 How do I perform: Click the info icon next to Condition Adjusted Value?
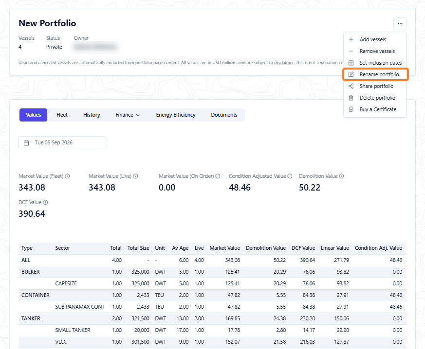[290, 176]
